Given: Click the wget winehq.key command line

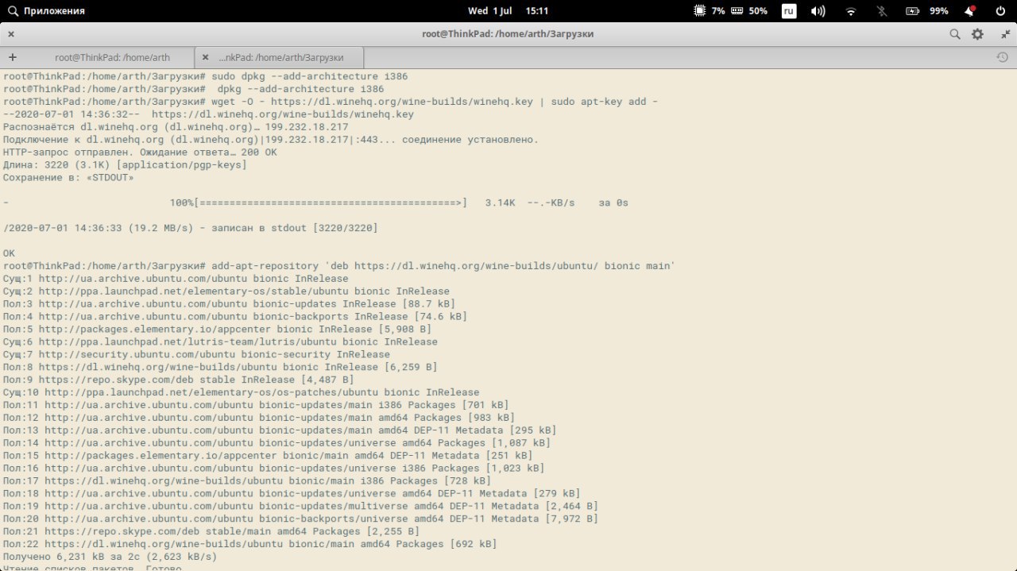Looking at the screenshot, I should 331,102.
